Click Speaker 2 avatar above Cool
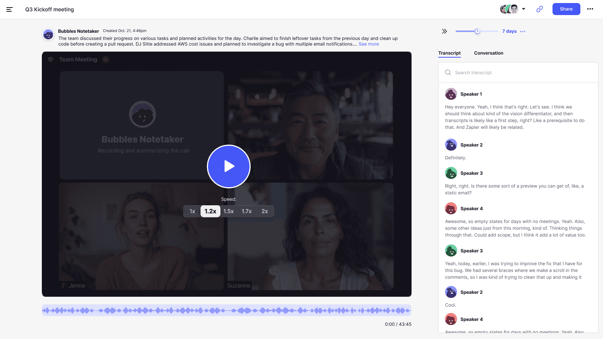 451,292
